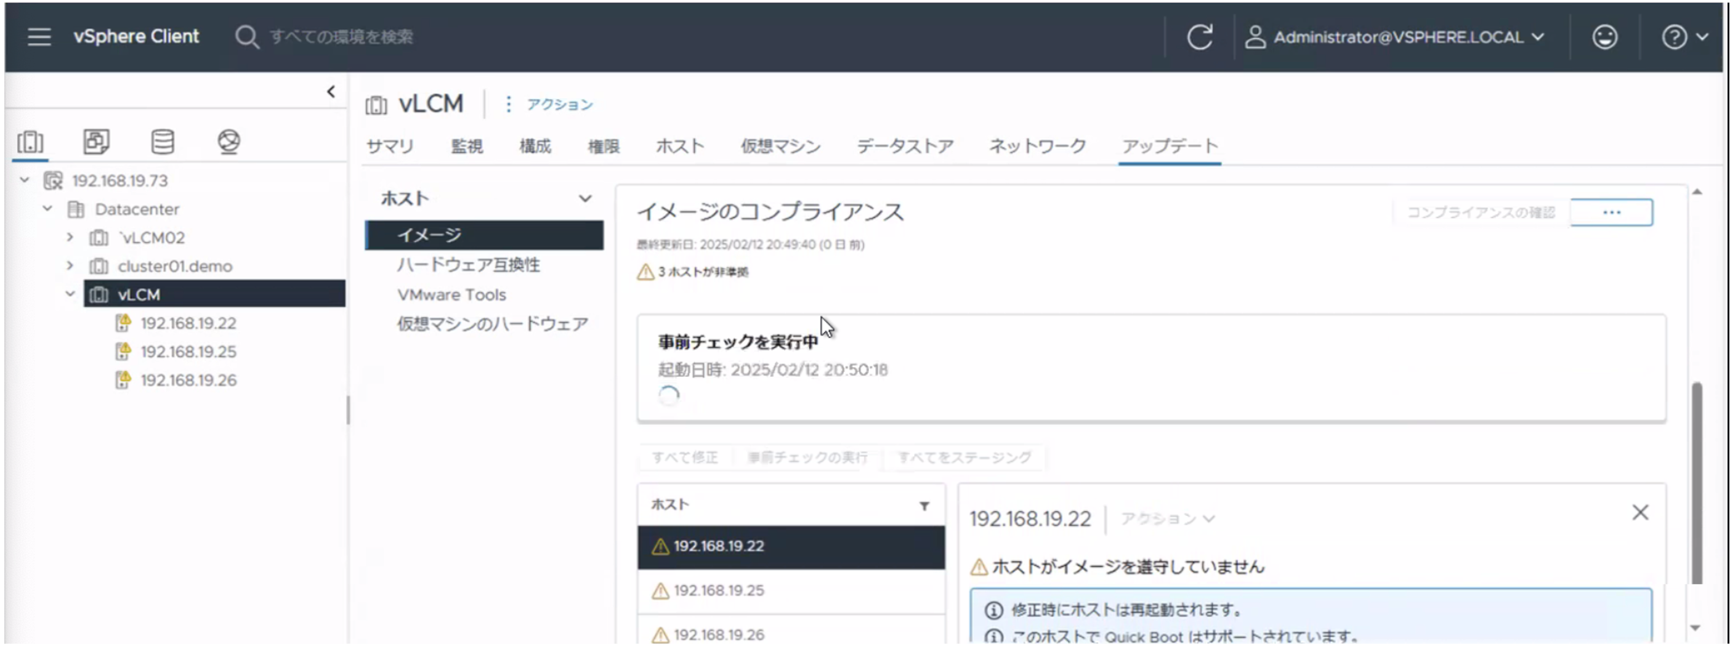Click the vLCM02 cluster icon
This screenshot has width=1730, height=646.
click(99, 238)
